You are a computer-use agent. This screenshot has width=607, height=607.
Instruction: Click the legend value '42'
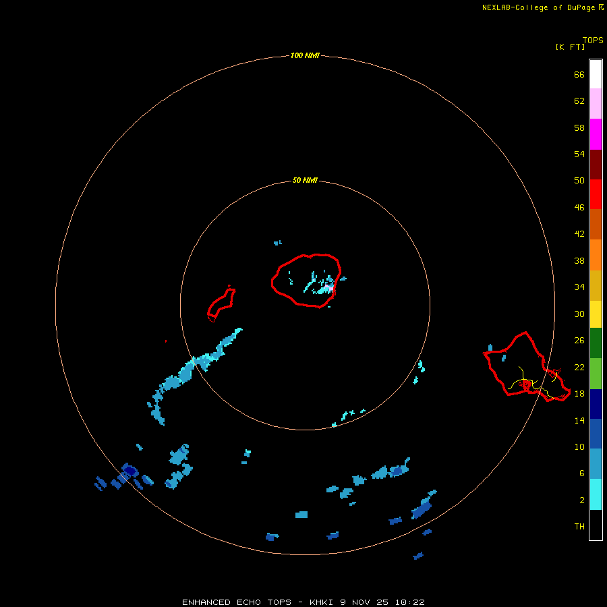[x=579, y=233]
